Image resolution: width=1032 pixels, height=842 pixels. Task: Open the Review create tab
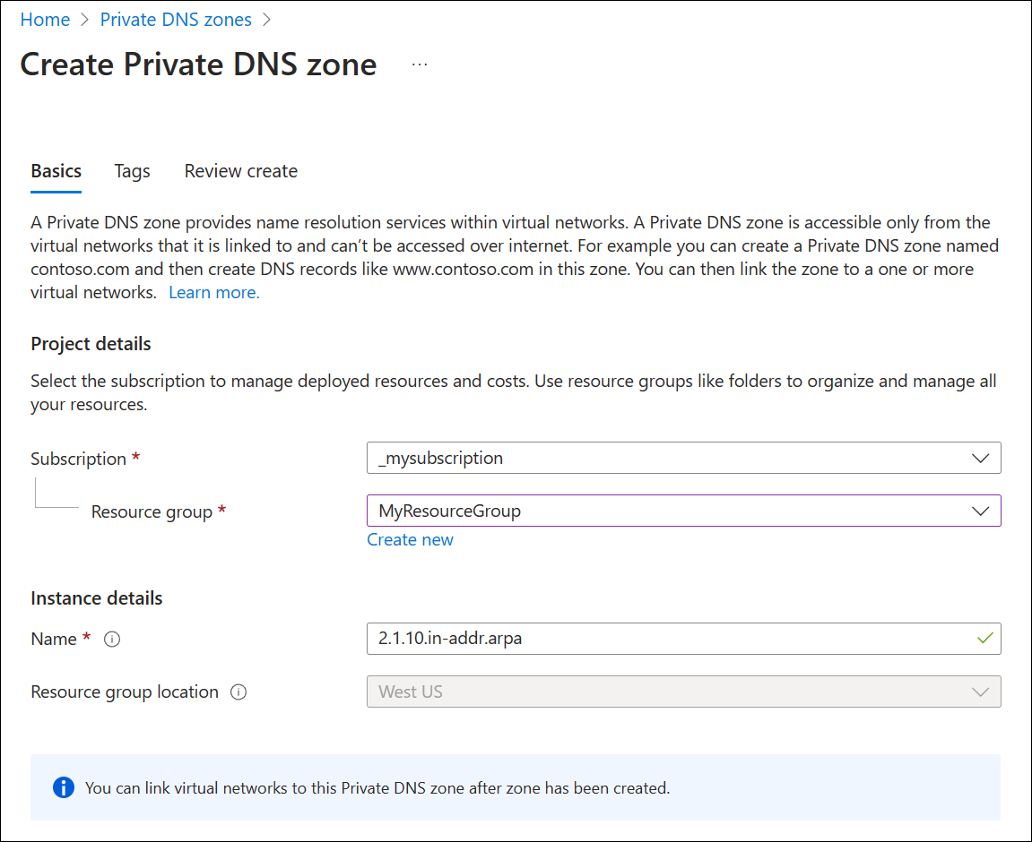coord(240,171)
